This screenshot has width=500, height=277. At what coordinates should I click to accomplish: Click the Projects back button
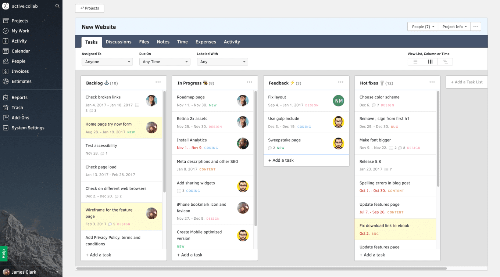pyautogui.click(x=89, y=8)
